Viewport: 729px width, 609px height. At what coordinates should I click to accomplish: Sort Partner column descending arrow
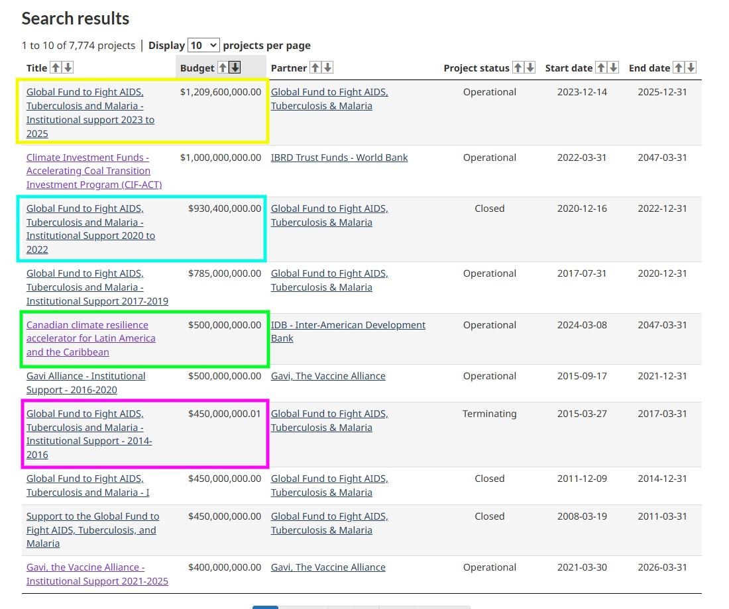(328, 68)
